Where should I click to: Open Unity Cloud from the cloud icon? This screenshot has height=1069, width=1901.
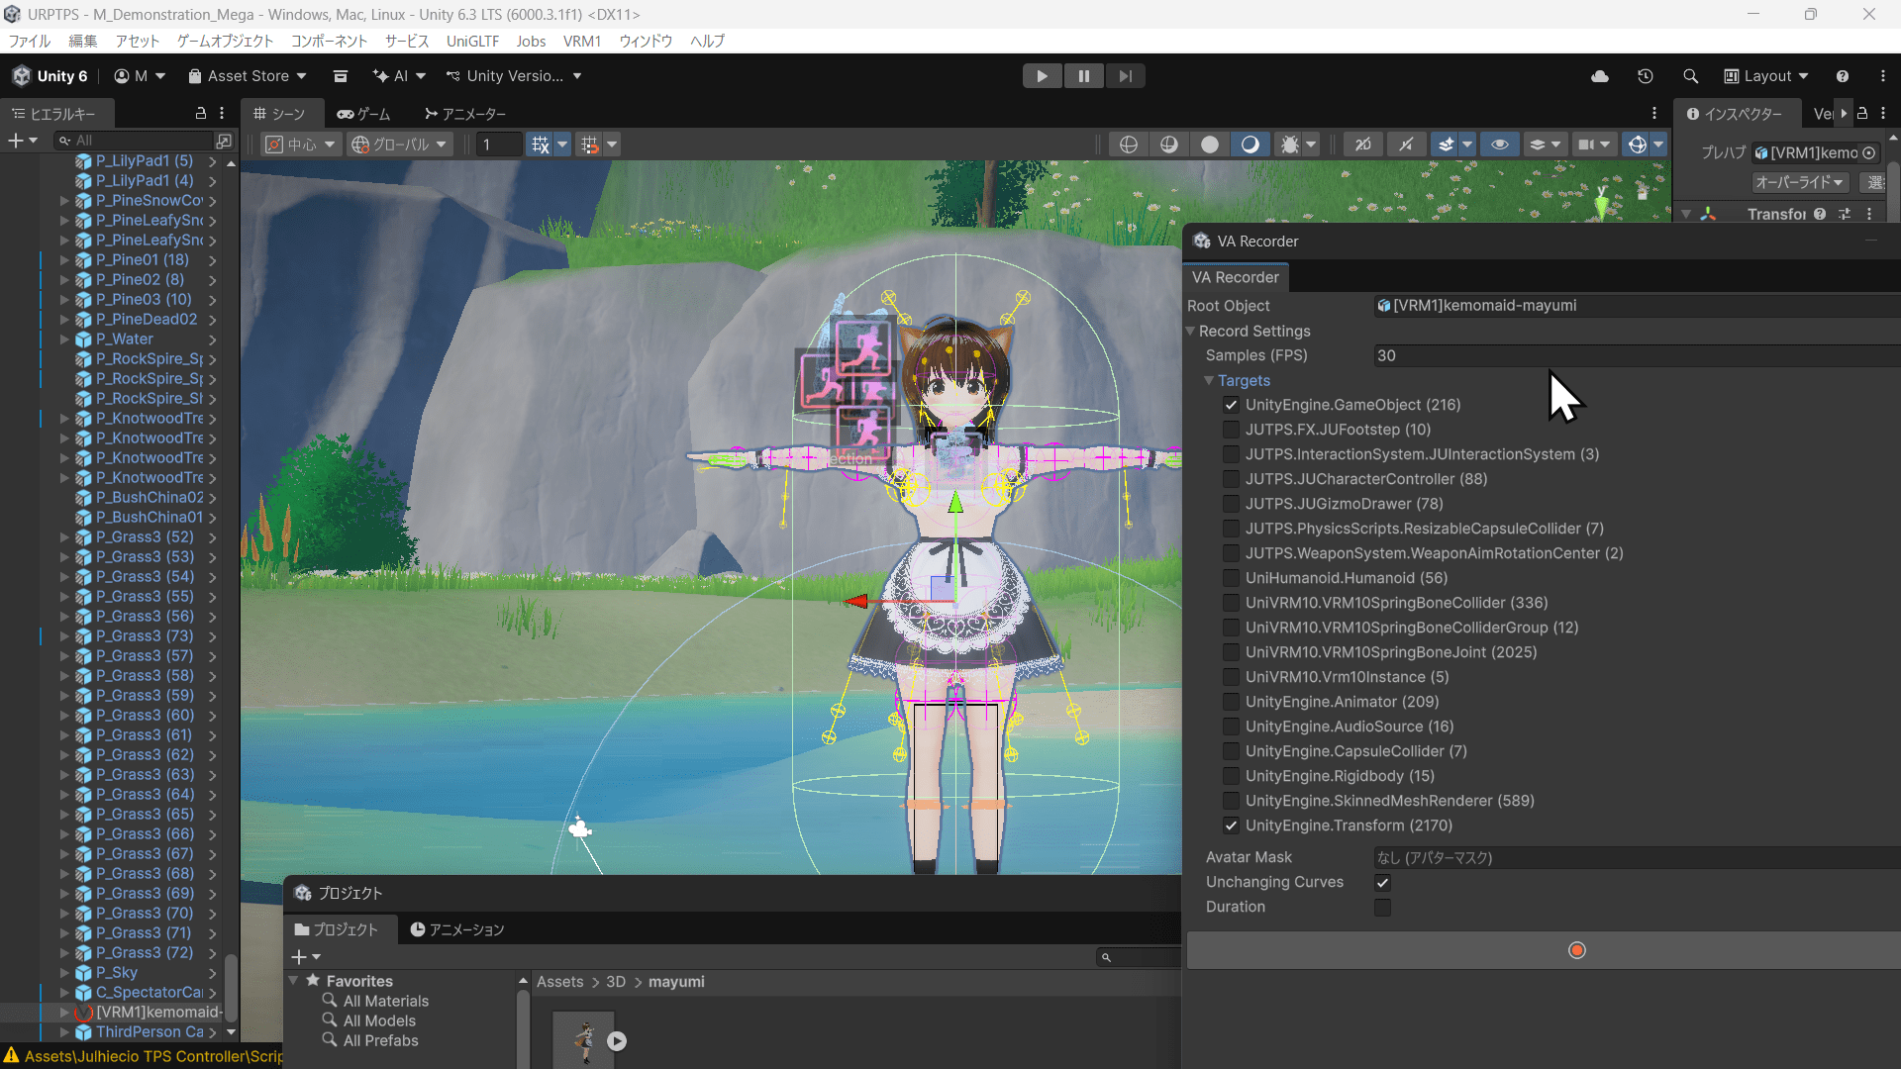click(x=1600, y=76)
